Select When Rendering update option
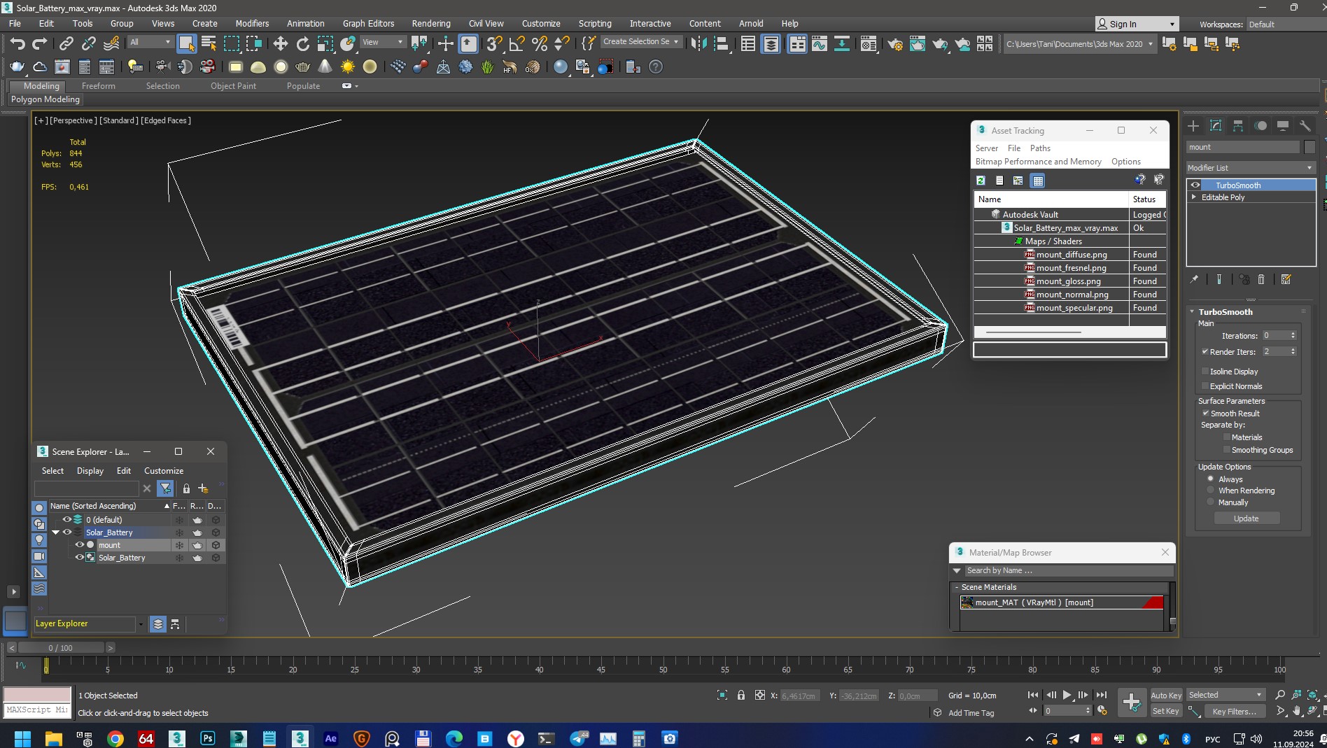This screenshot has width=1327, height=748. pyautogui.click(x=1210, y=491)
